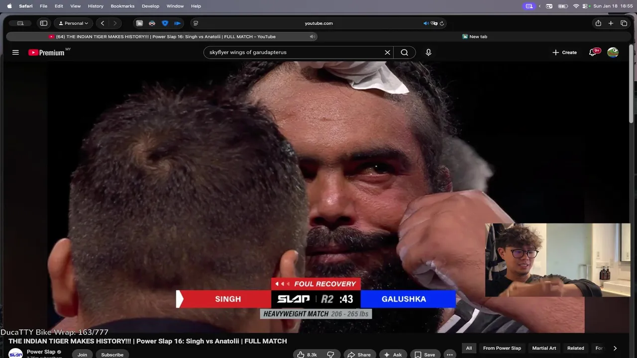Viewport: 637px width, 358px height.
Task: Open more actions ellipsis menu
Action: [x=450, y=355]
